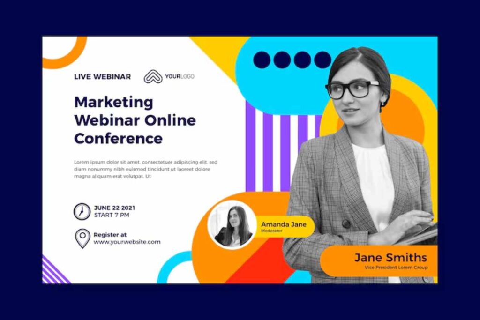Image resolution: width=480 pixels, height=320 pixels.
Task: Click the first dark navy dot
Action: pos(262,60)
